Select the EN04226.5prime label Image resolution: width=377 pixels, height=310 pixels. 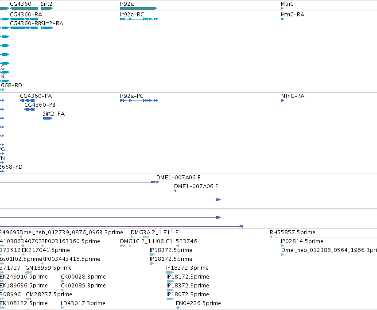point(198,303)
